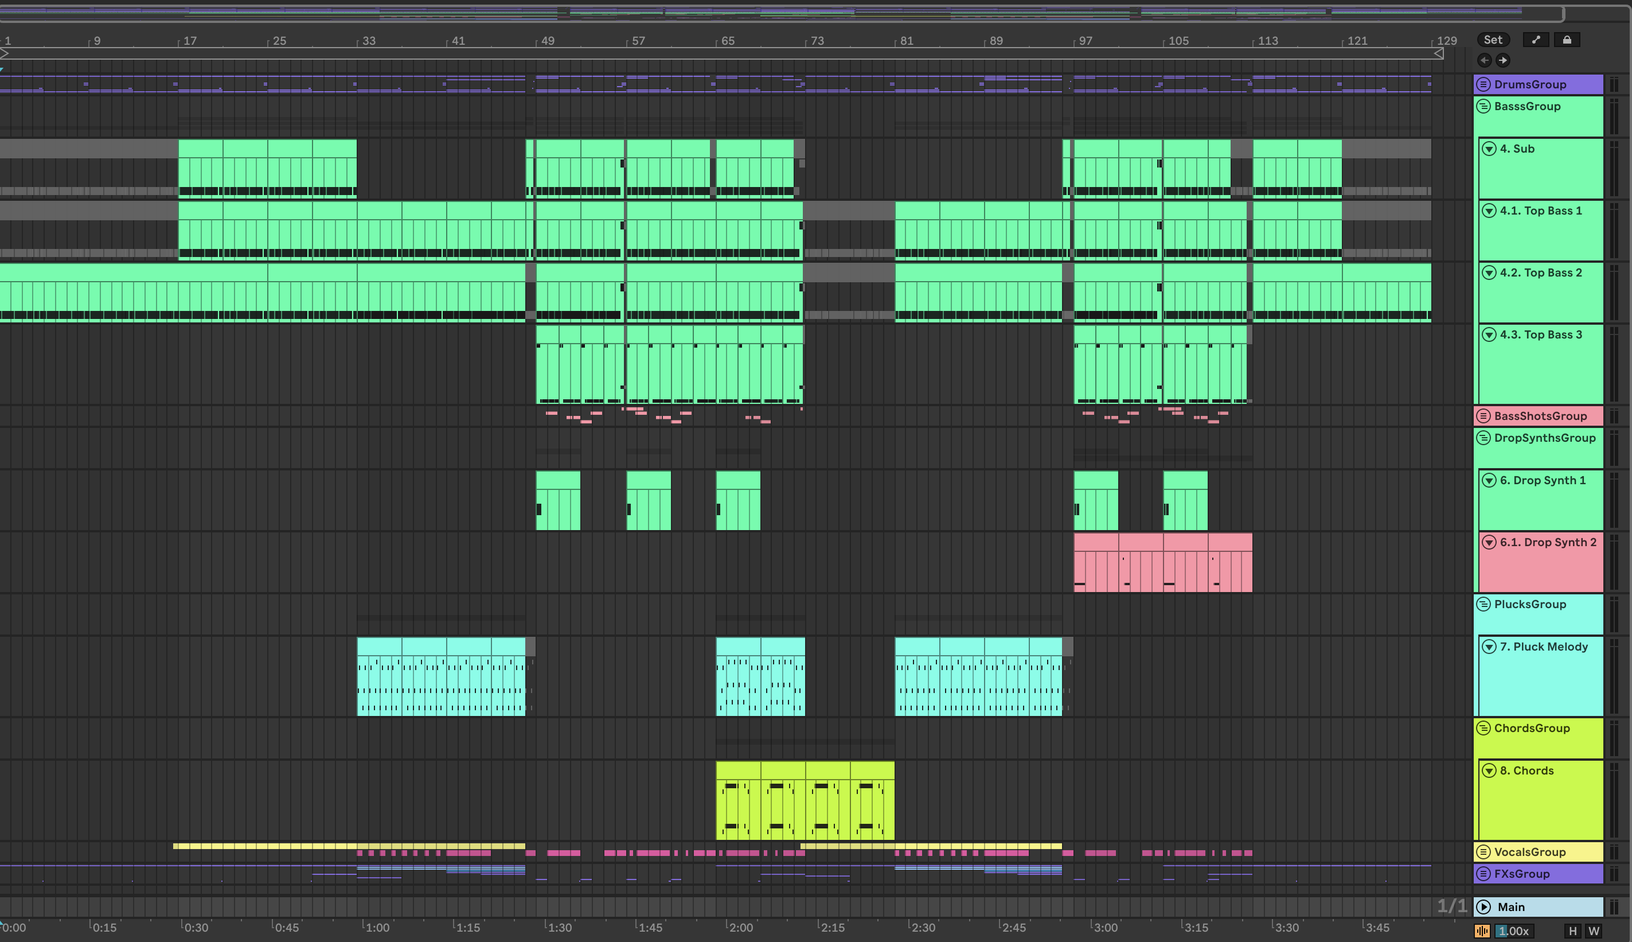Click the Main track play icon
This screenshot has height=942, width=1632.
pos(1484,907)
